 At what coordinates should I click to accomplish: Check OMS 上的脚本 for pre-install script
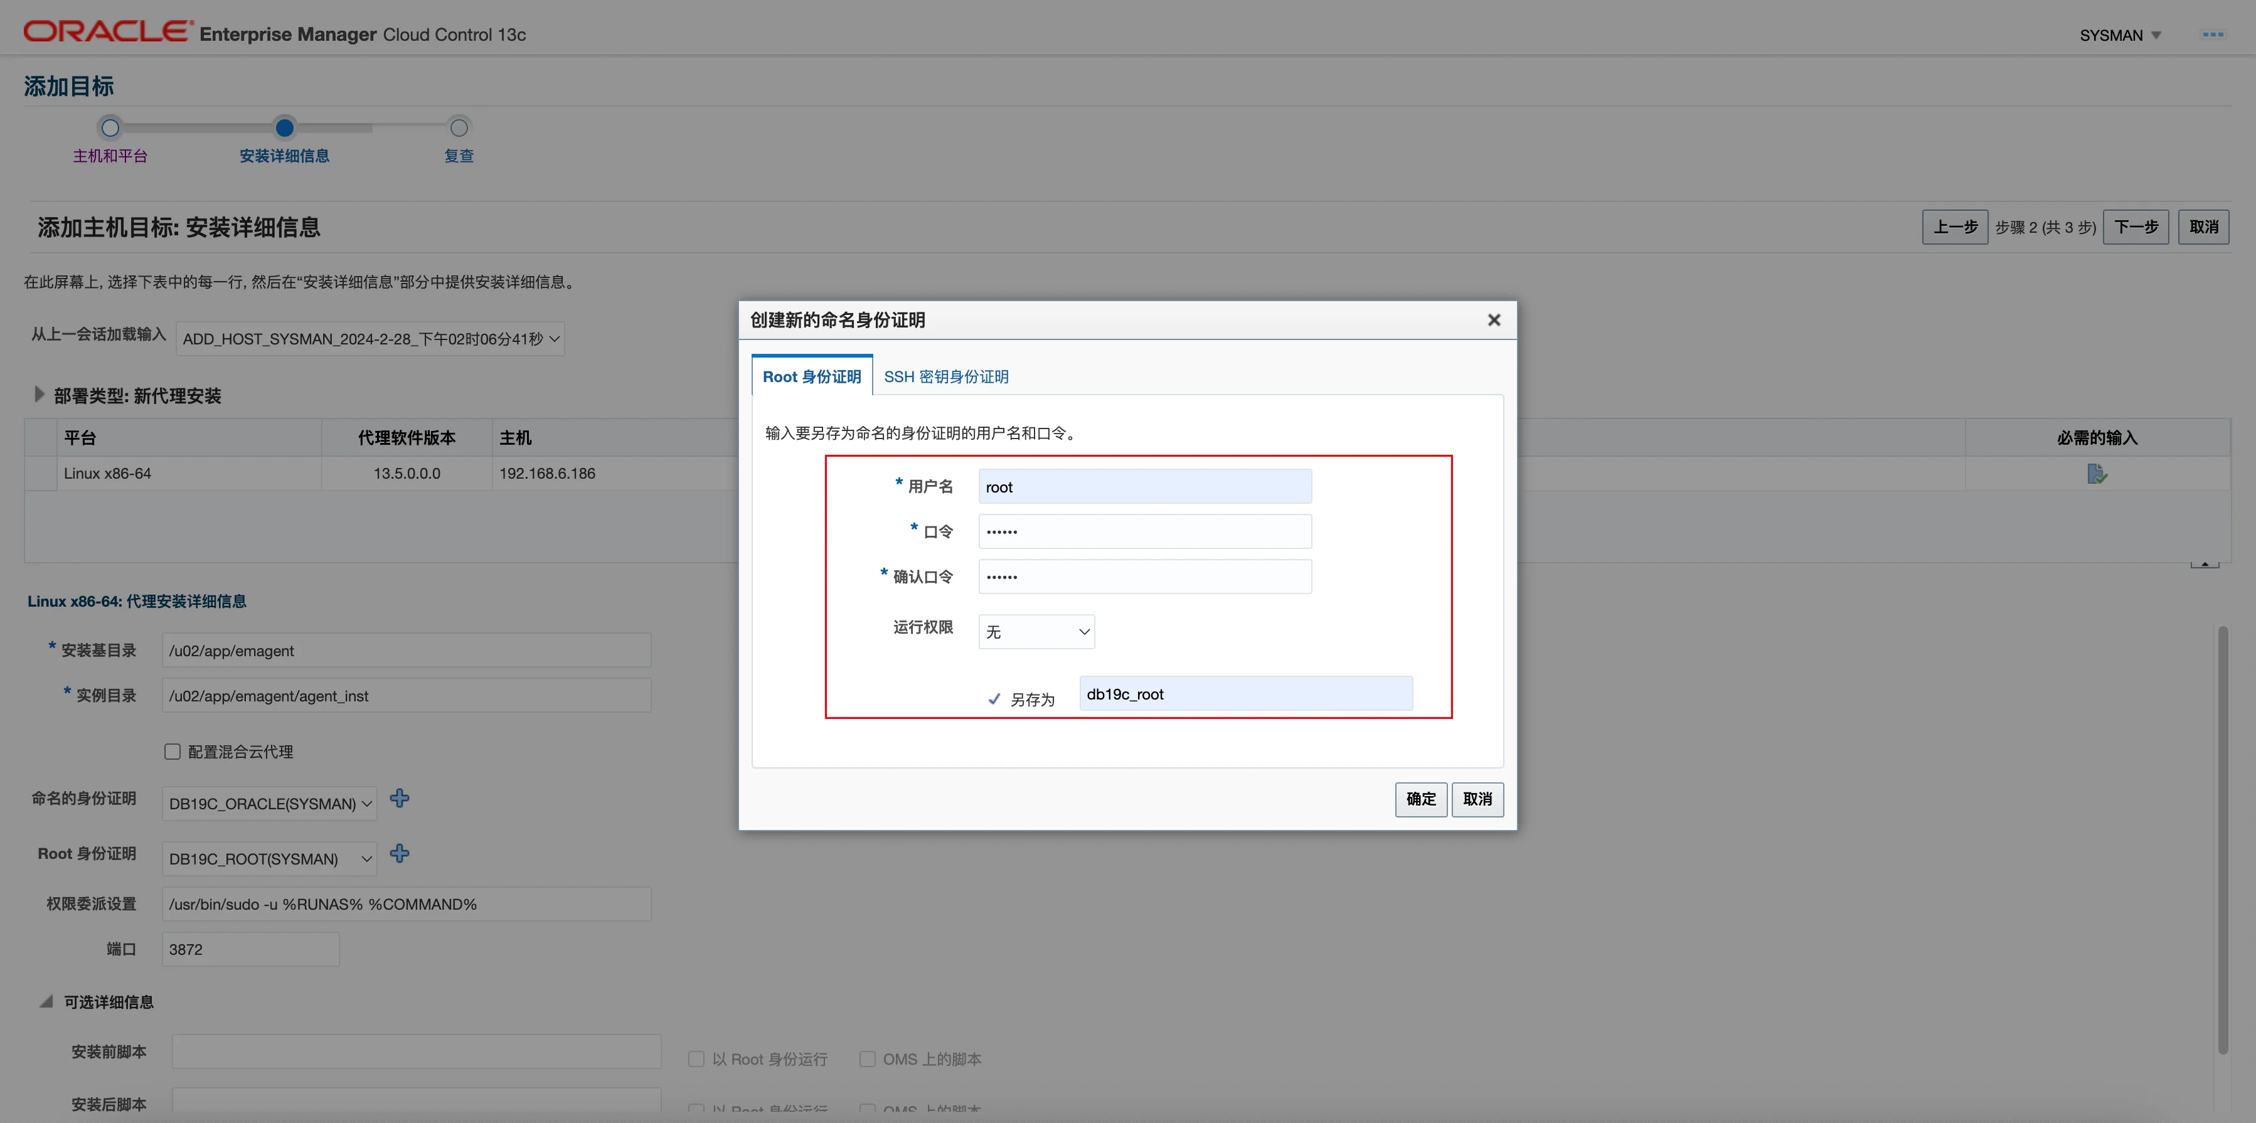(867, 1059)
